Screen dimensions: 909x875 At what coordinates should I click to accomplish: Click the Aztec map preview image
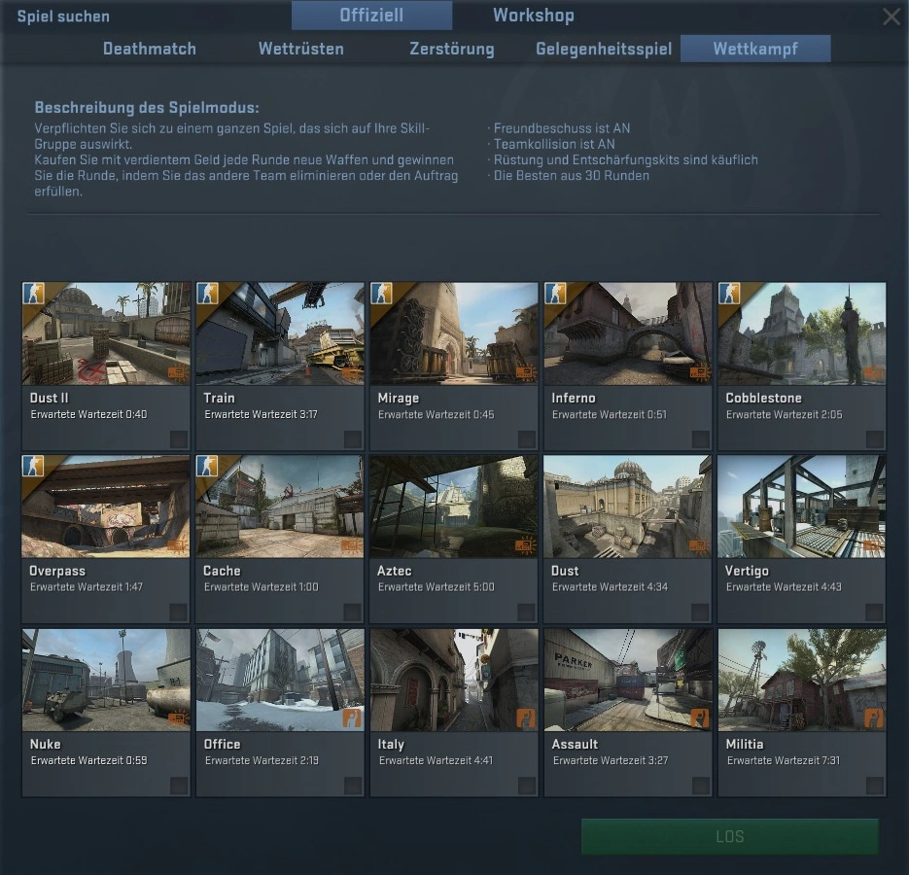[454, 507]
